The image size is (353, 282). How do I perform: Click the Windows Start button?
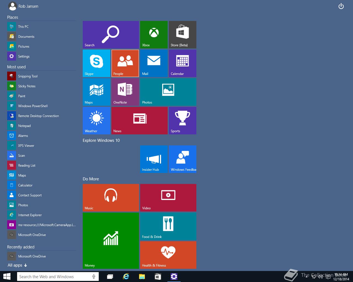pyautogui.click(x=7, y=276)
